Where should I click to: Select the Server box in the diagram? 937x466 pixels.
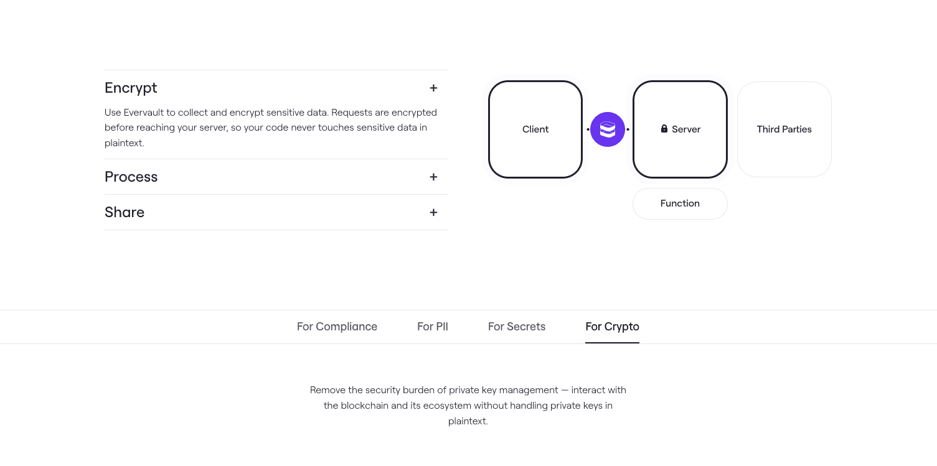(x=680, y=129)
